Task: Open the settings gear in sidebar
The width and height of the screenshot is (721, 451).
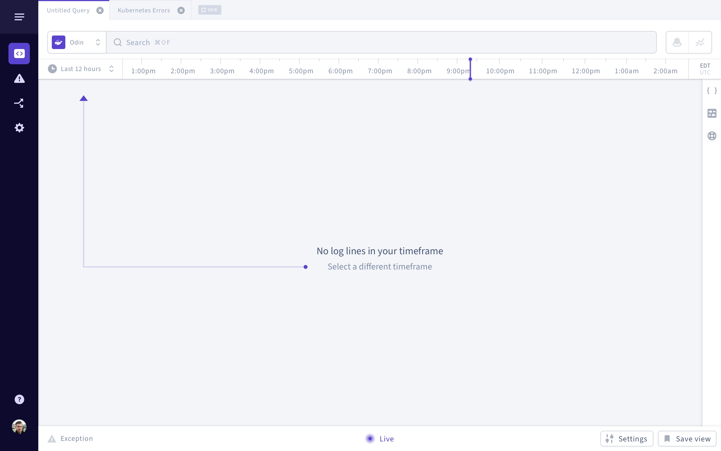Action: click(19, 128)
